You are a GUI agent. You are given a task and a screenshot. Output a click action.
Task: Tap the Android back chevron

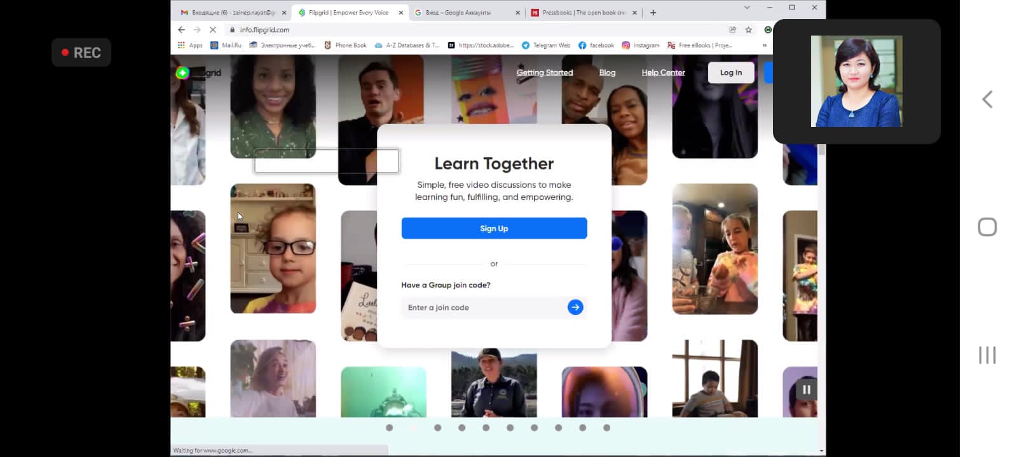click(986, 100)
